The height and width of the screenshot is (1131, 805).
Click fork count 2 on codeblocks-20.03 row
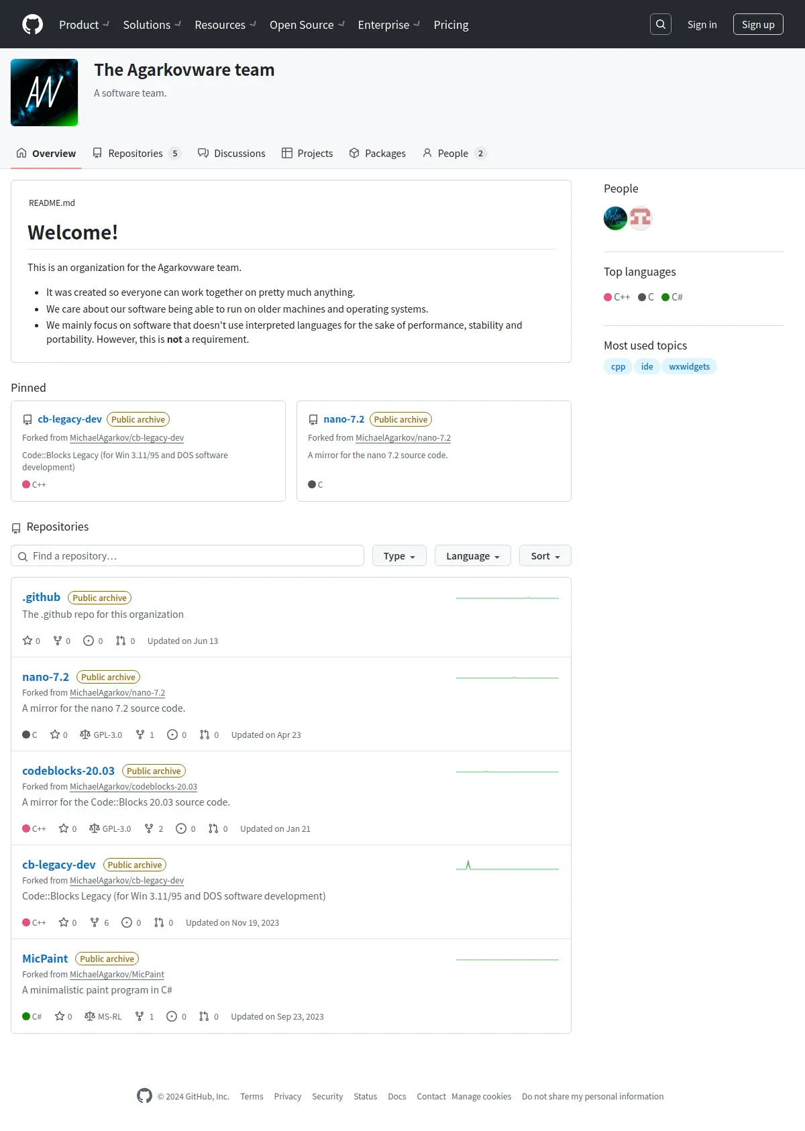pos(154,828)
